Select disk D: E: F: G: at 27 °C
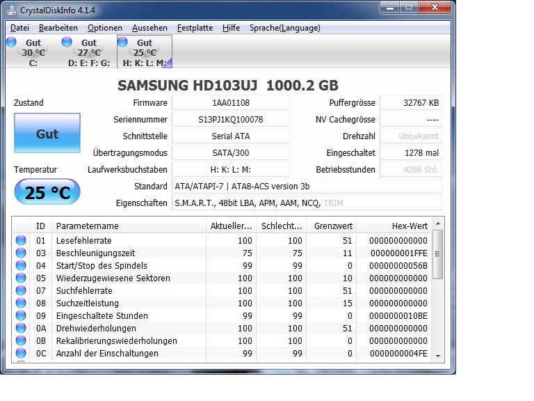The height and width of the screenshot is (401, 534). (89, 52)
